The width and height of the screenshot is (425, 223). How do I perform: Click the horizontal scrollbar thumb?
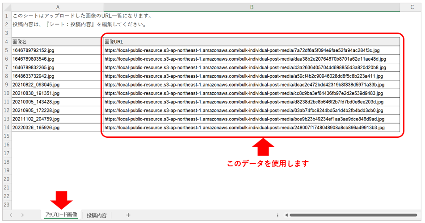pyautogui.click(x=353, y=215)
